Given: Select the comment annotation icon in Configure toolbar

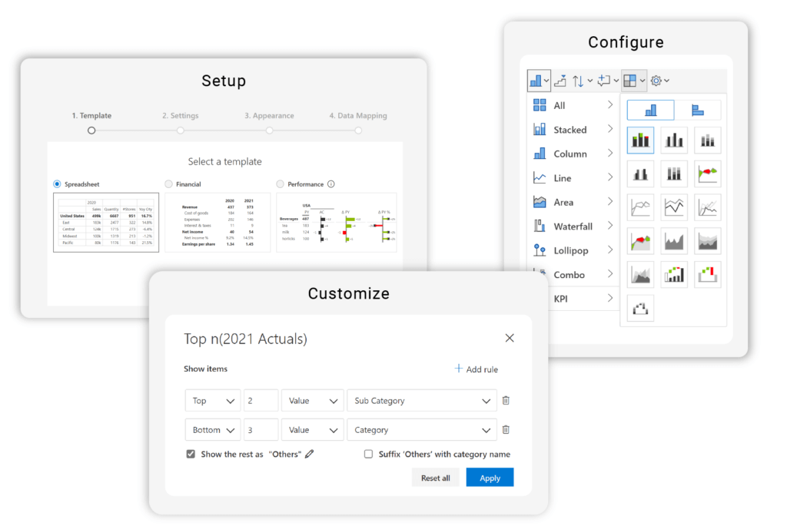Looking at the screenshot, I should 606,80.
